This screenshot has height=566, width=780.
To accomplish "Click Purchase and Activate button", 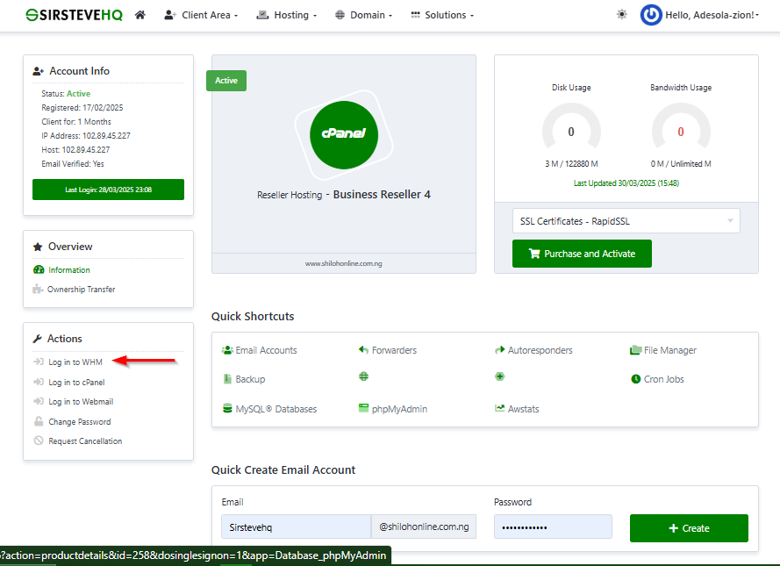I will (x=582, y=254).
